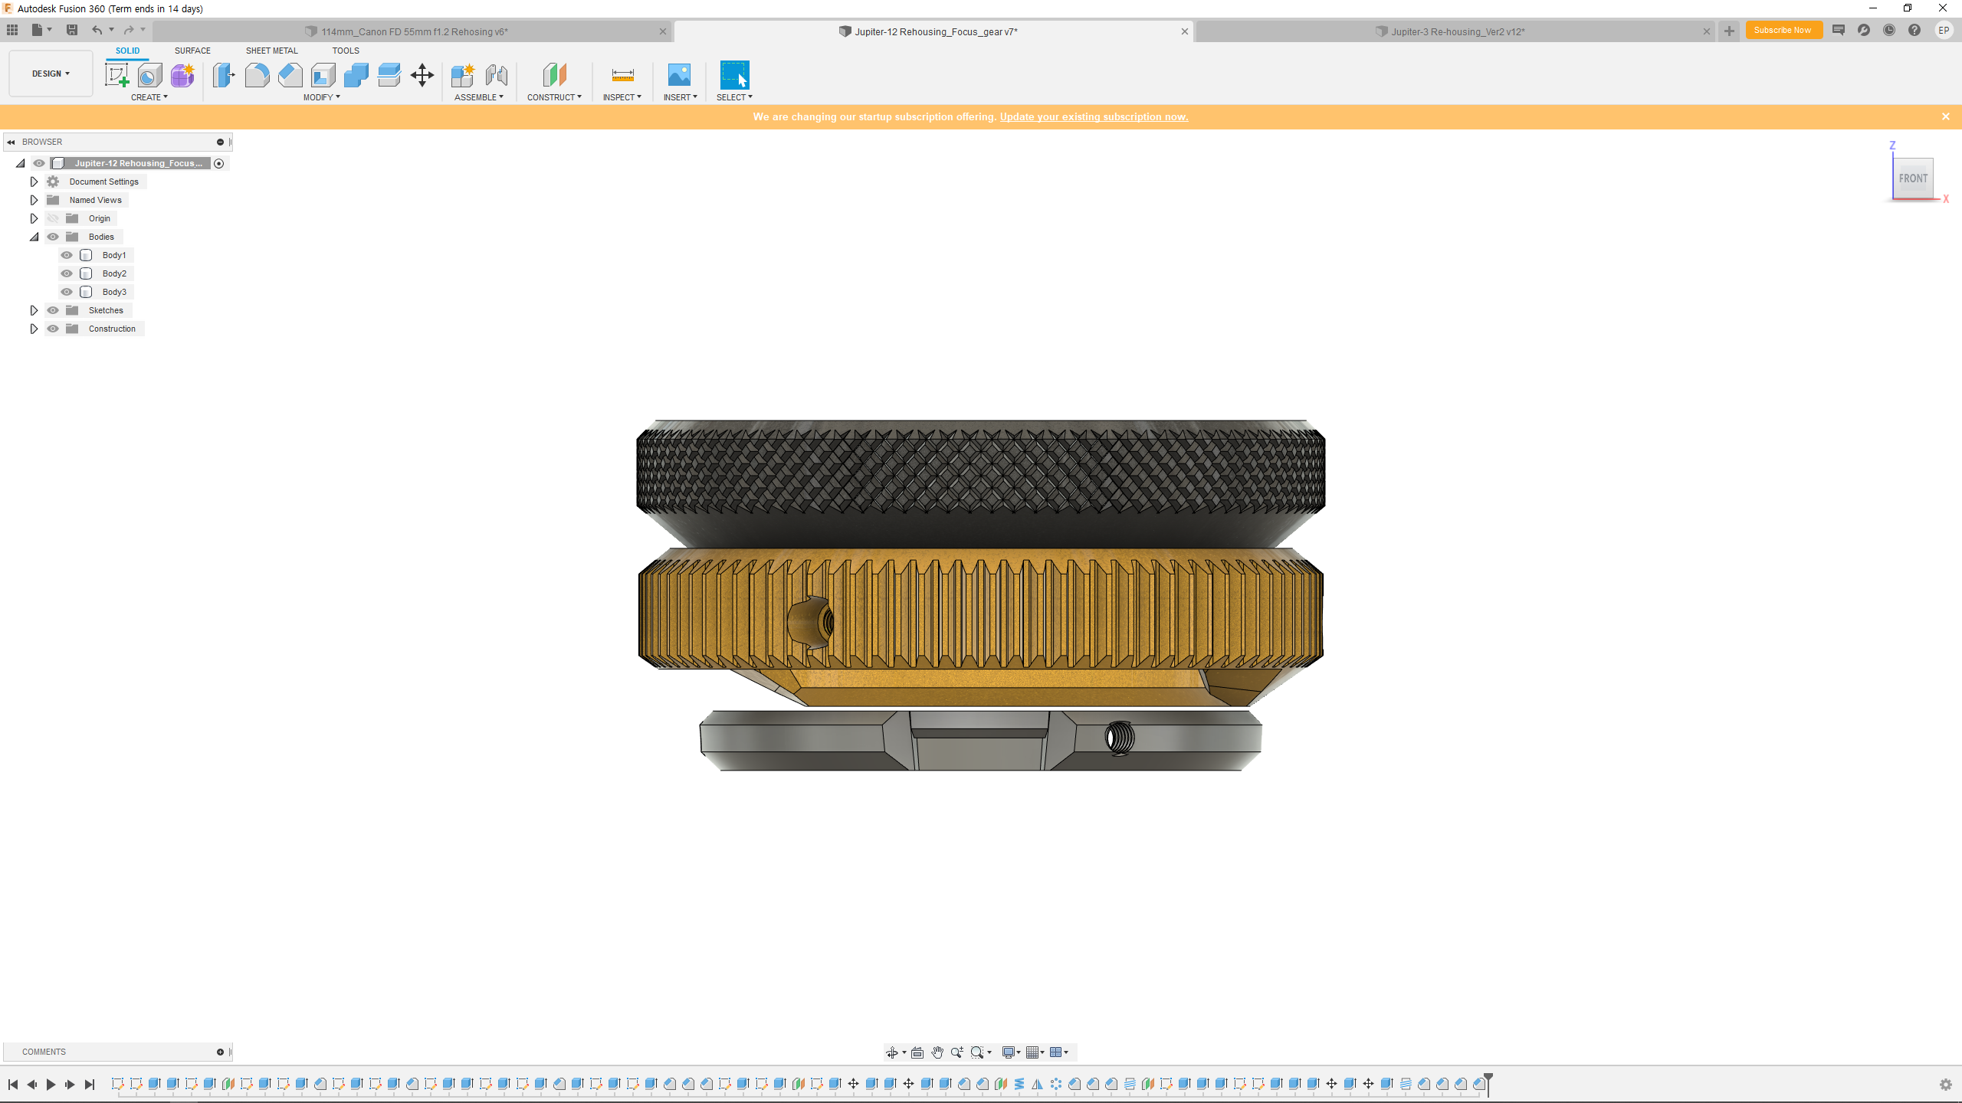This screenshot has height=1103, width=1962.
Task: Click the Move/Copy tool icon
Action: pos(422,75)
